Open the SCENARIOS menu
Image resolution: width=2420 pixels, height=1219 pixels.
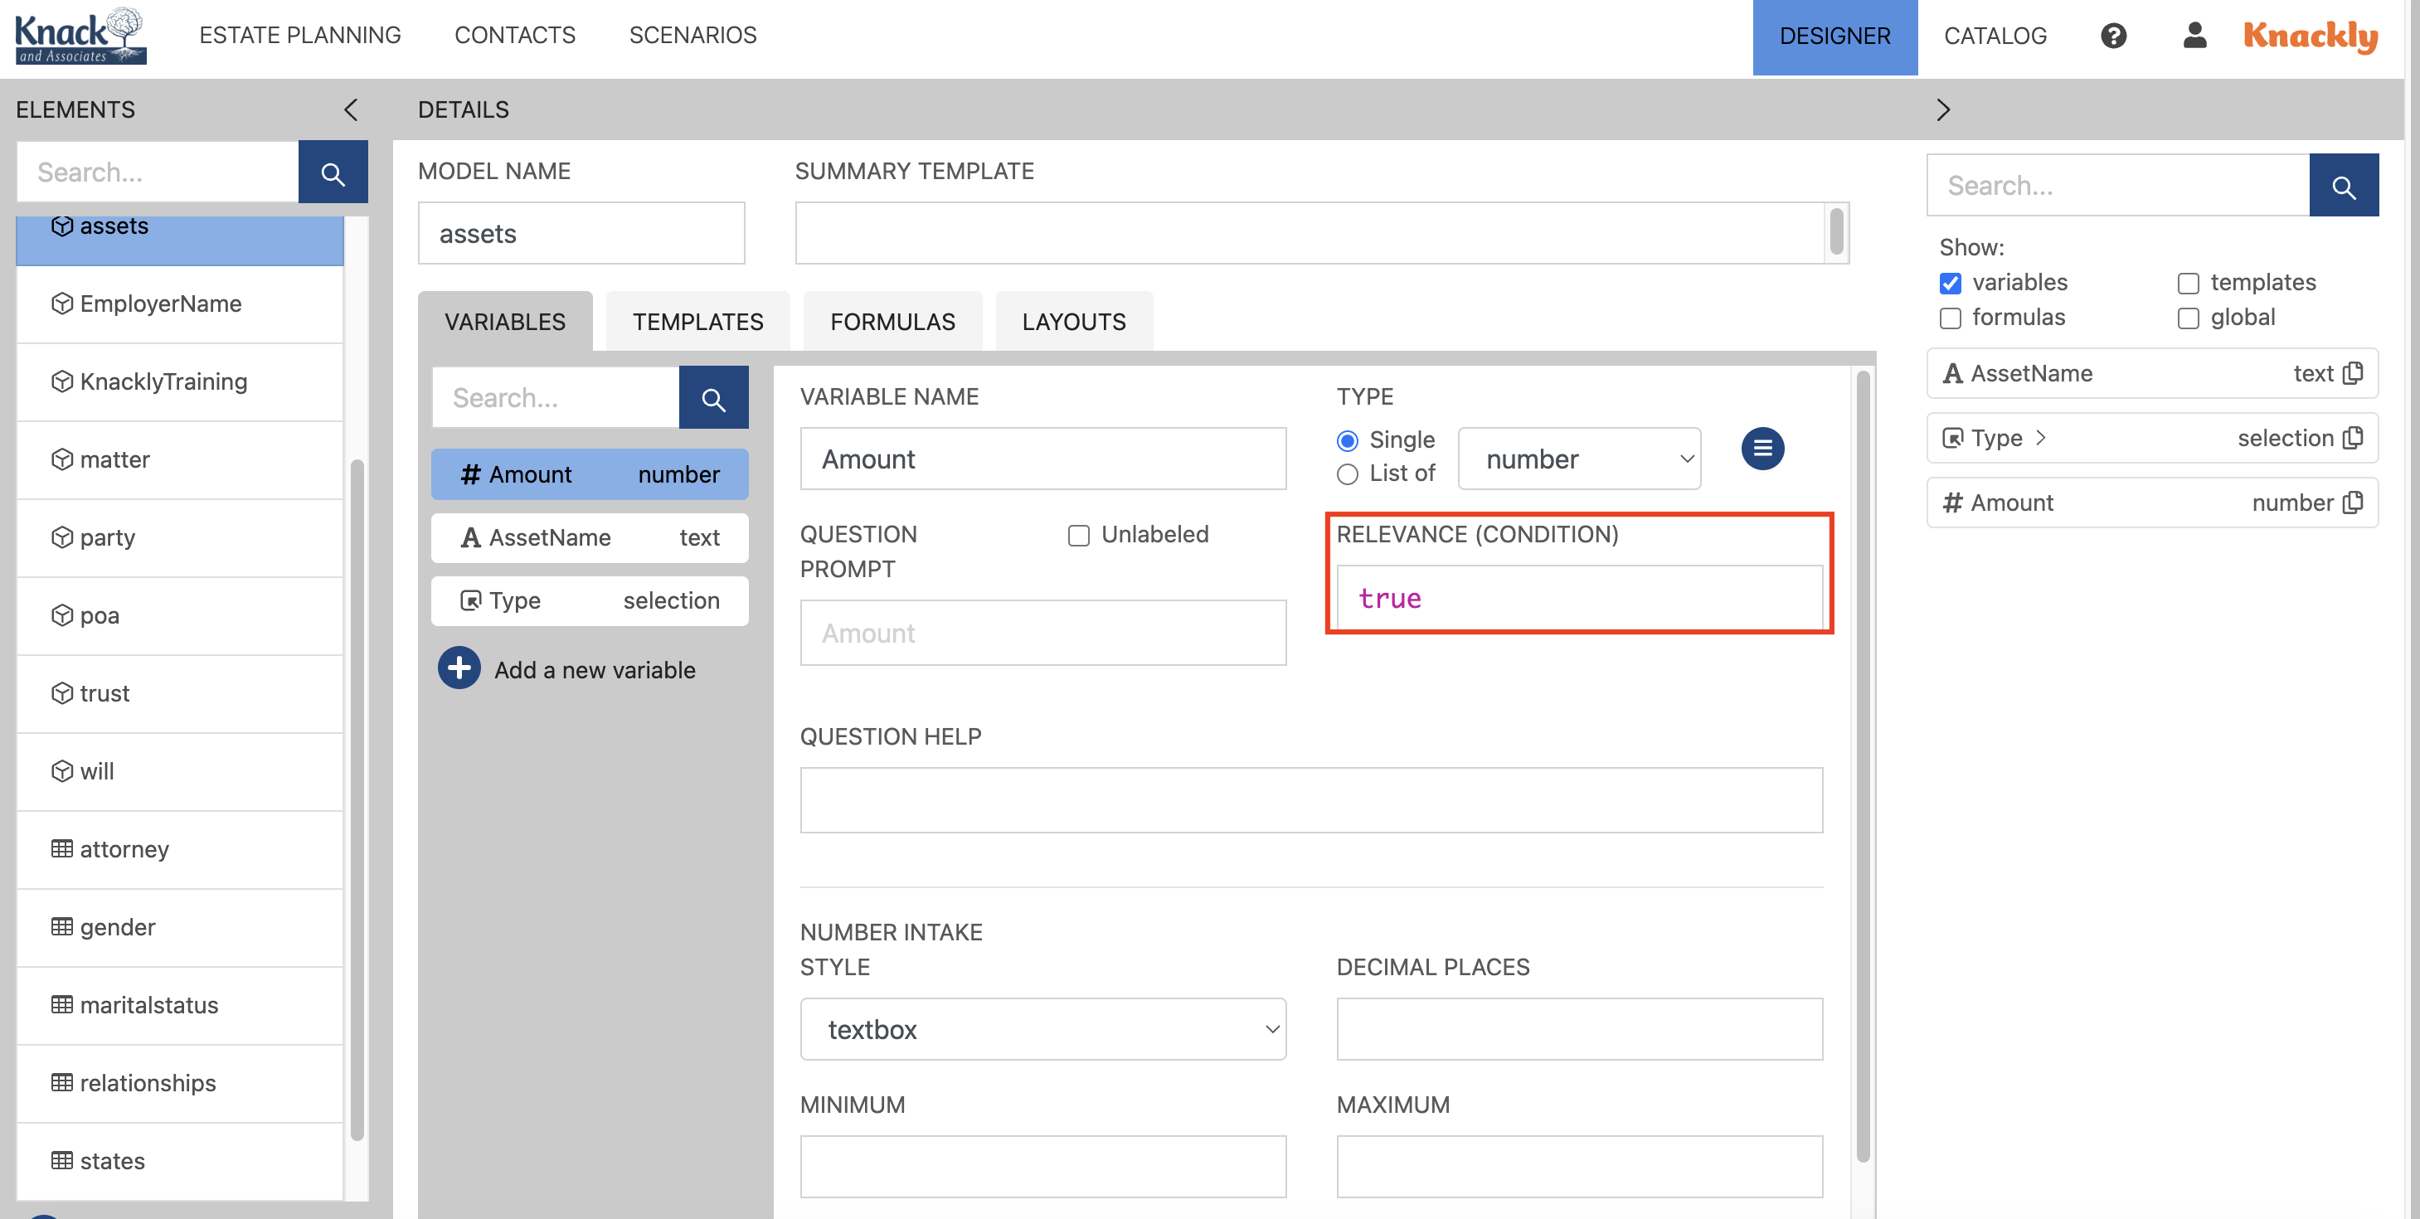click(x=692, y=35)
